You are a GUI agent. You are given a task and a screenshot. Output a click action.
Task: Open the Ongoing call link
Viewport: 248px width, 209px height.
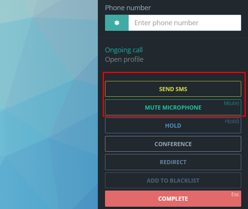click(123, 50)
